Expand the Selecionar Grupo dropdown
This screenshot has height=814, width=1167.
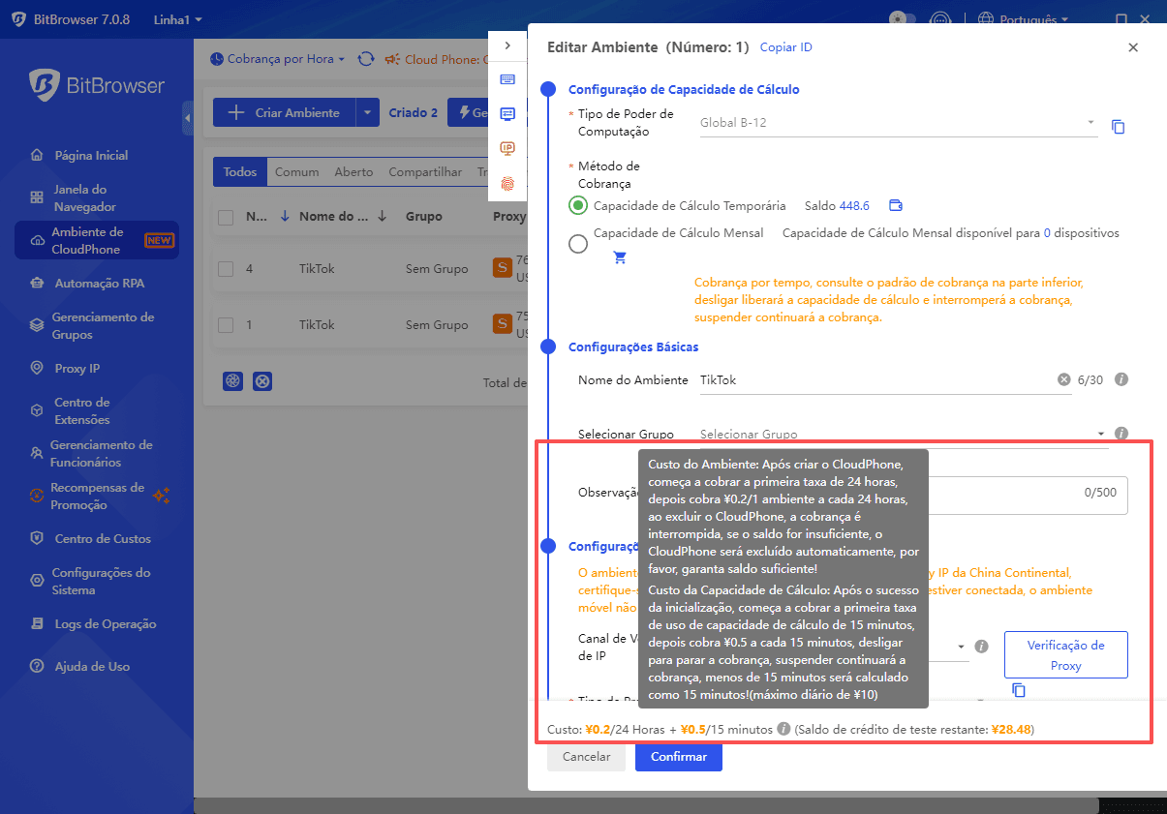click(x=901, y=435)
